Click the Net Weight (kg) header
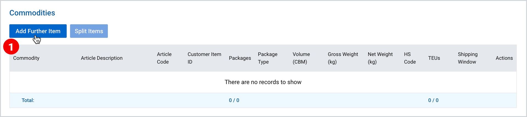 (380, 58)
